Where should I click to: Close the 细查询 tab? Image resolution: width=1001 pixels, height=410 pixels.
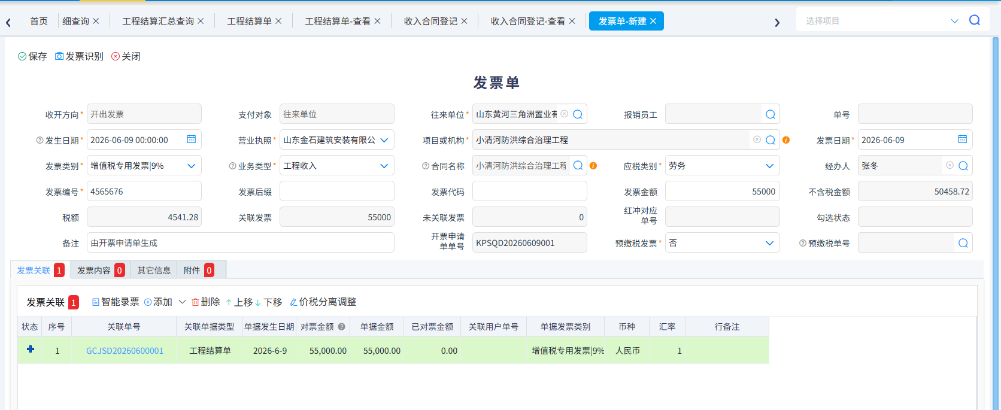pyautogui.click(x=96, y=21)
